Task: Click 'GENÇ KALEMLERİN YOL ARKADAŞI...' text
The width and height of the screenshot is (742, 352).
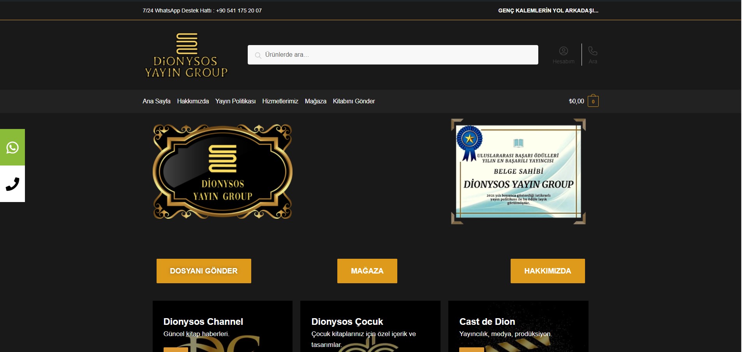Action: tap(548, 10)
